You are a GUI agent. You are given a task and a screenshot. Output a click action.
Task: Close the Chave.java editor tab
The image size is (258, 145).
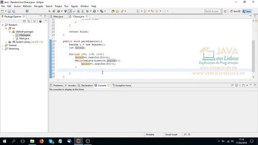(87, 17)
